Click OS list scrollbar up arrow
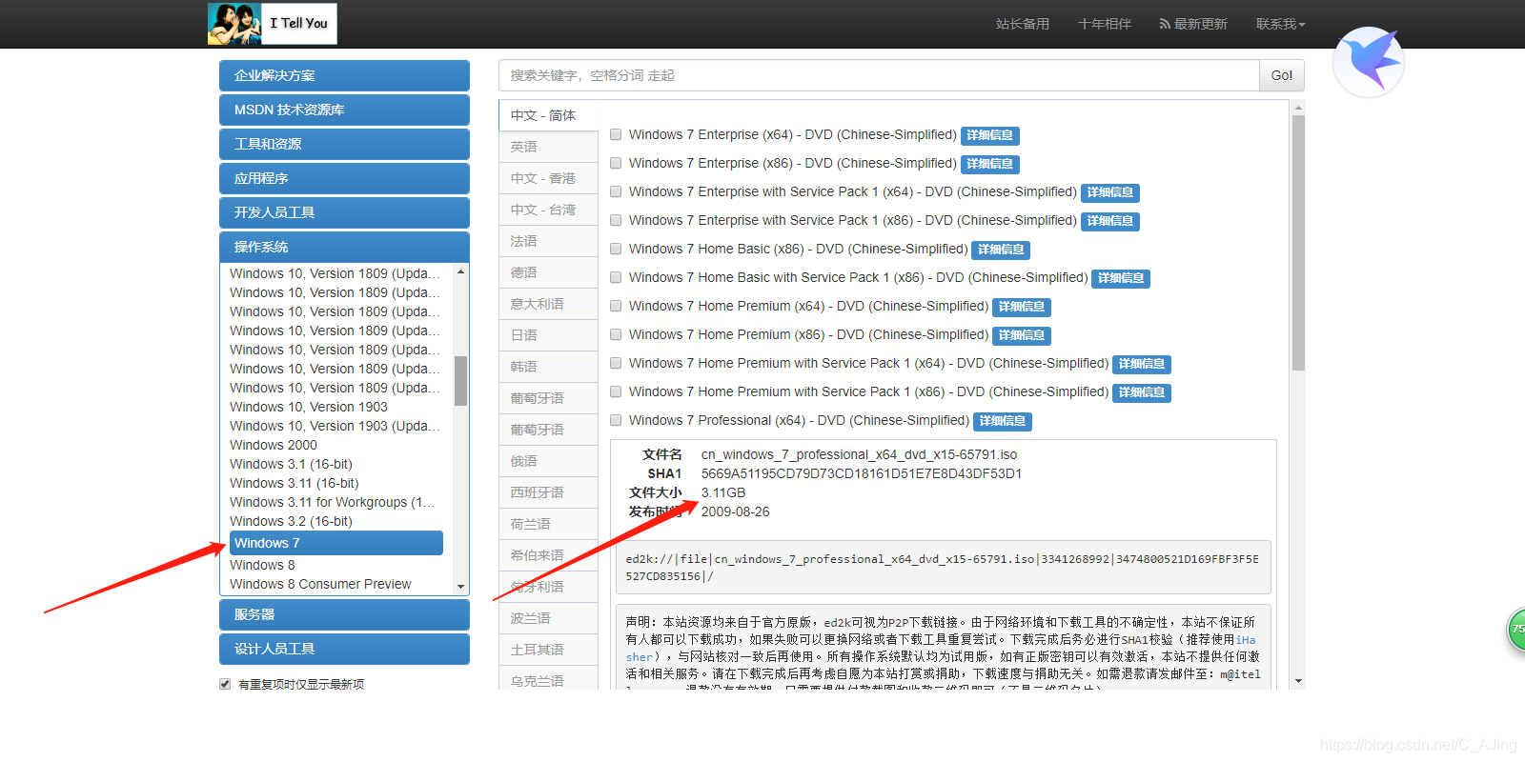The width and height of the screenshot is (1525, 762). [461, 272]
